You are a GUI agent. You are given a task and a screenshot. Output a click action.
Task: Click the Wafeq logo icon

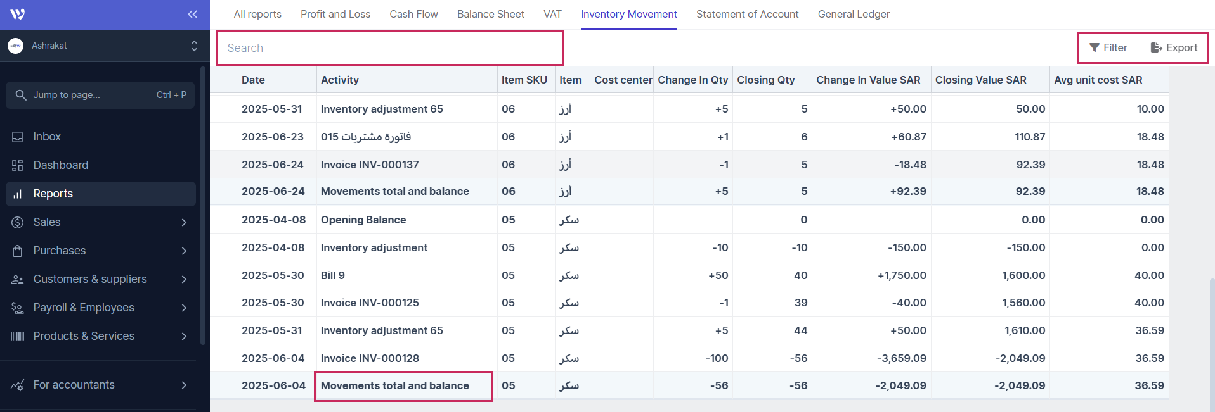[x=18, y=14]
